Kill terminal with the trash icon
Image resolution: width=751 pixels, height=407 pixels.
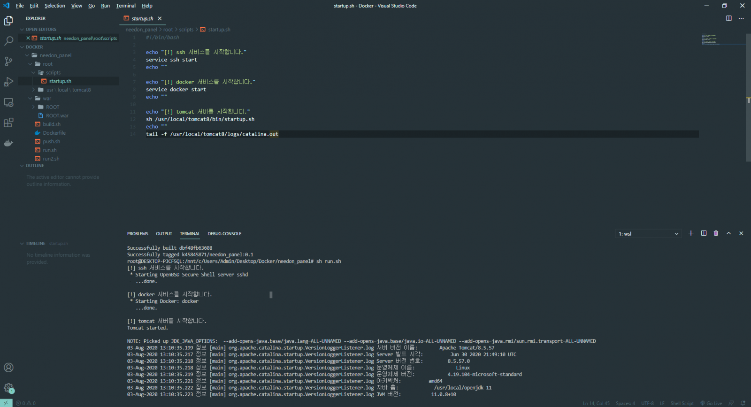[716, 233]
